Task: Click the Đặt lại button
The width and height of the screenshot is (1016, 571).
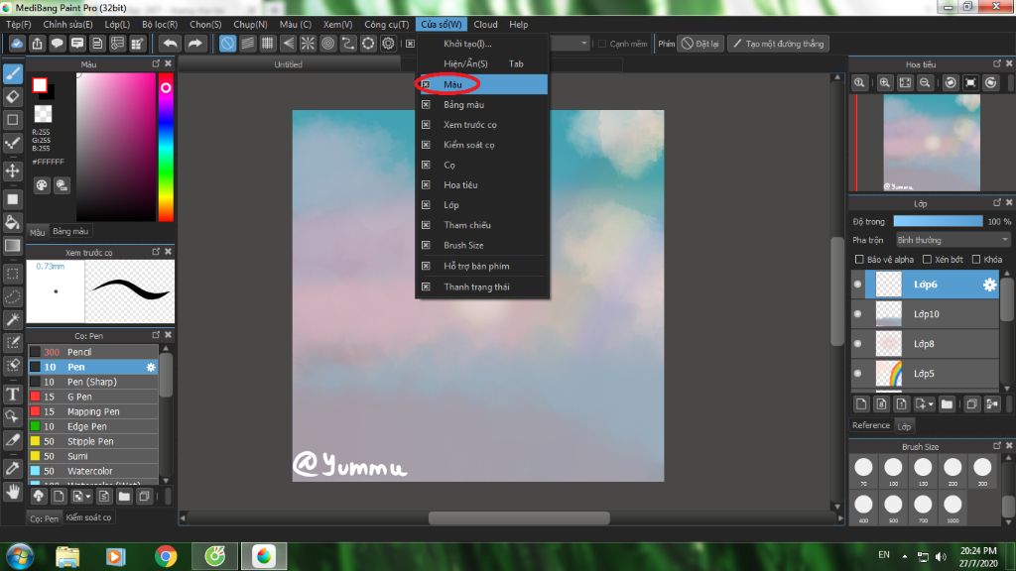Action: click(700, 44)
